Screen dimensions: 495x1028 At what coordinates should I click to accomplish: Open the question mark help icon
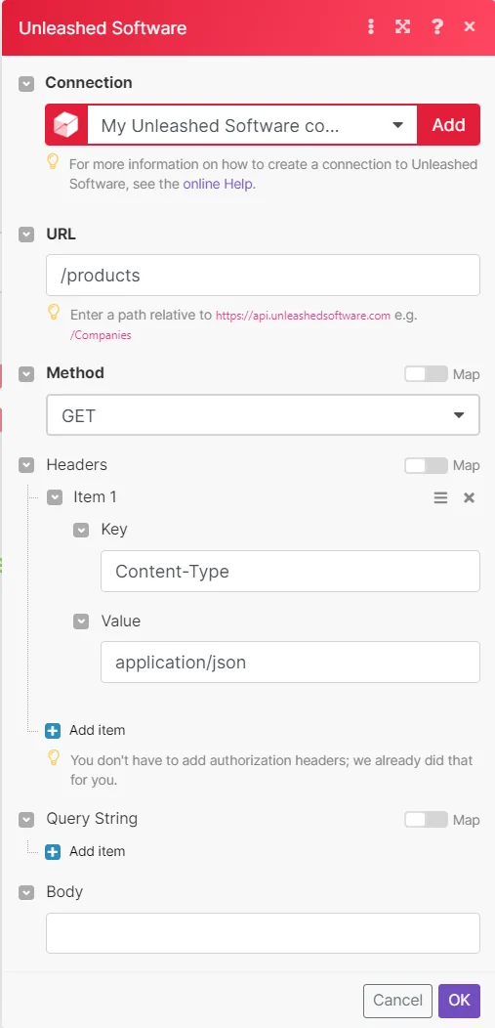coord(436,27)
